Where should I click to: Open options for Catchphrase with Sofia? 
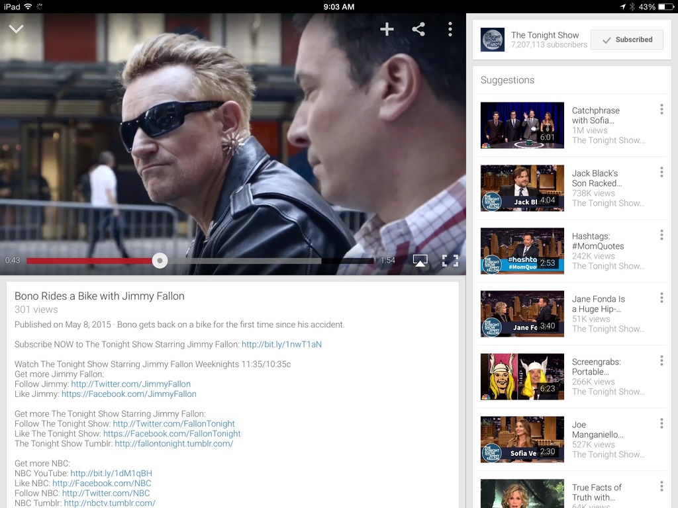[661, 109]
